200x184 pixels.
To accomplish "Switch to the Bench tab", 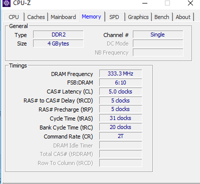I will pyautogui.click(x=162, y=17).
